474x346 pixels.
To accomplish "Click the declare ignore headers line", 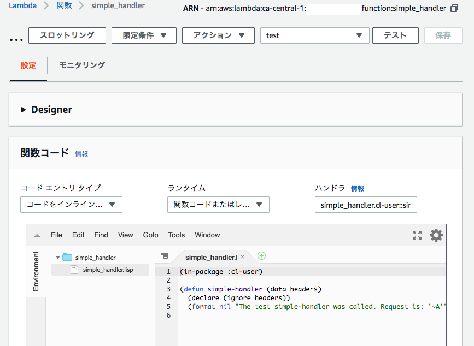I will coord(239,298).
